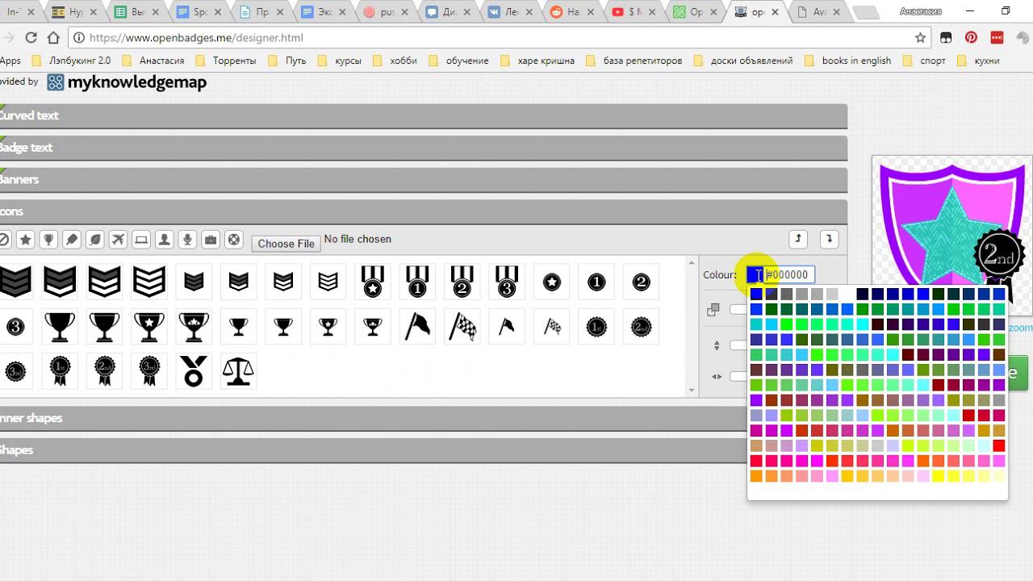Choose the 2nd rosette with ribbons icon

[x=104, y=371]
